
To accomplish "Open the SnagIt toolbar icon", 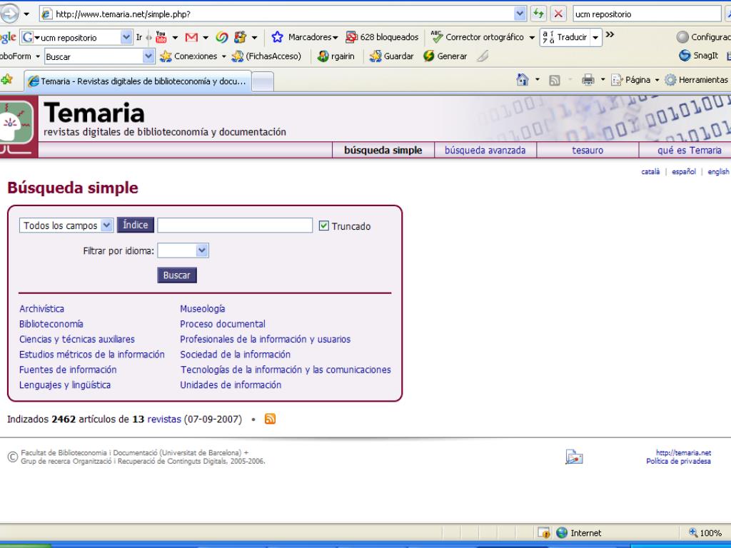I will pyautogui.click(x=698, y=56).
